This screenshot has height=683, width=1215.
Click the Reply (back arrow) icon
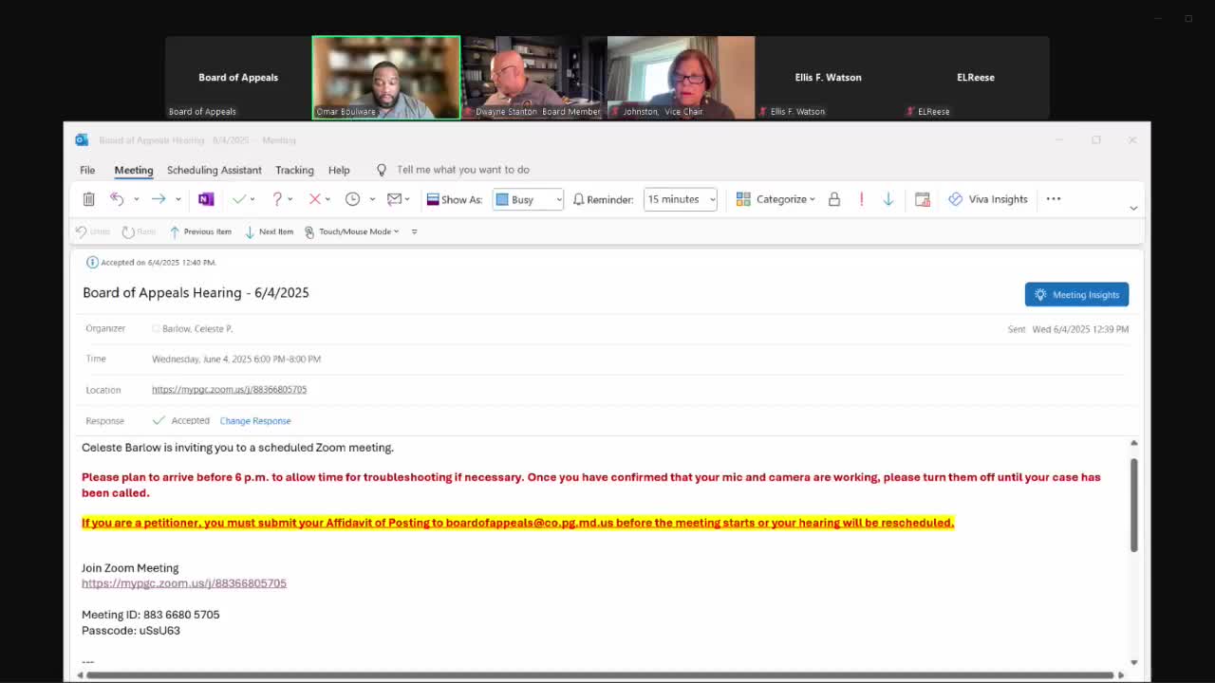pos(117,199)
